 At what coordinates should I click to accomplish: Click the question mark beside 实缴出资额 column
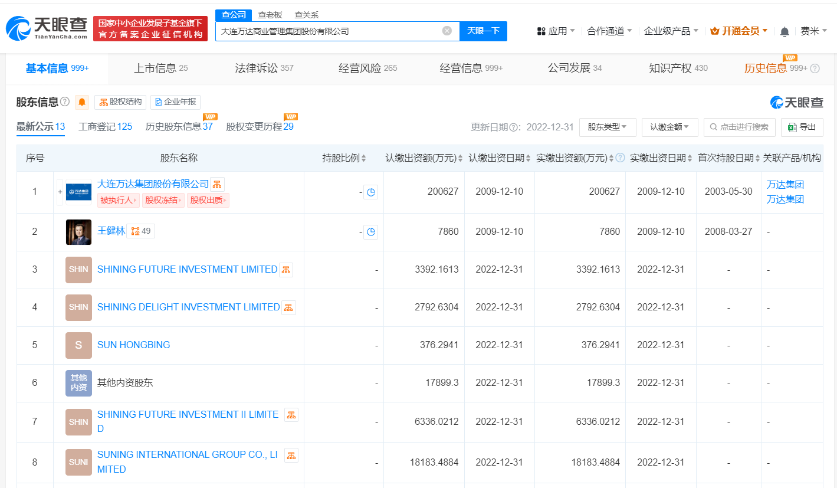[619, 158]
